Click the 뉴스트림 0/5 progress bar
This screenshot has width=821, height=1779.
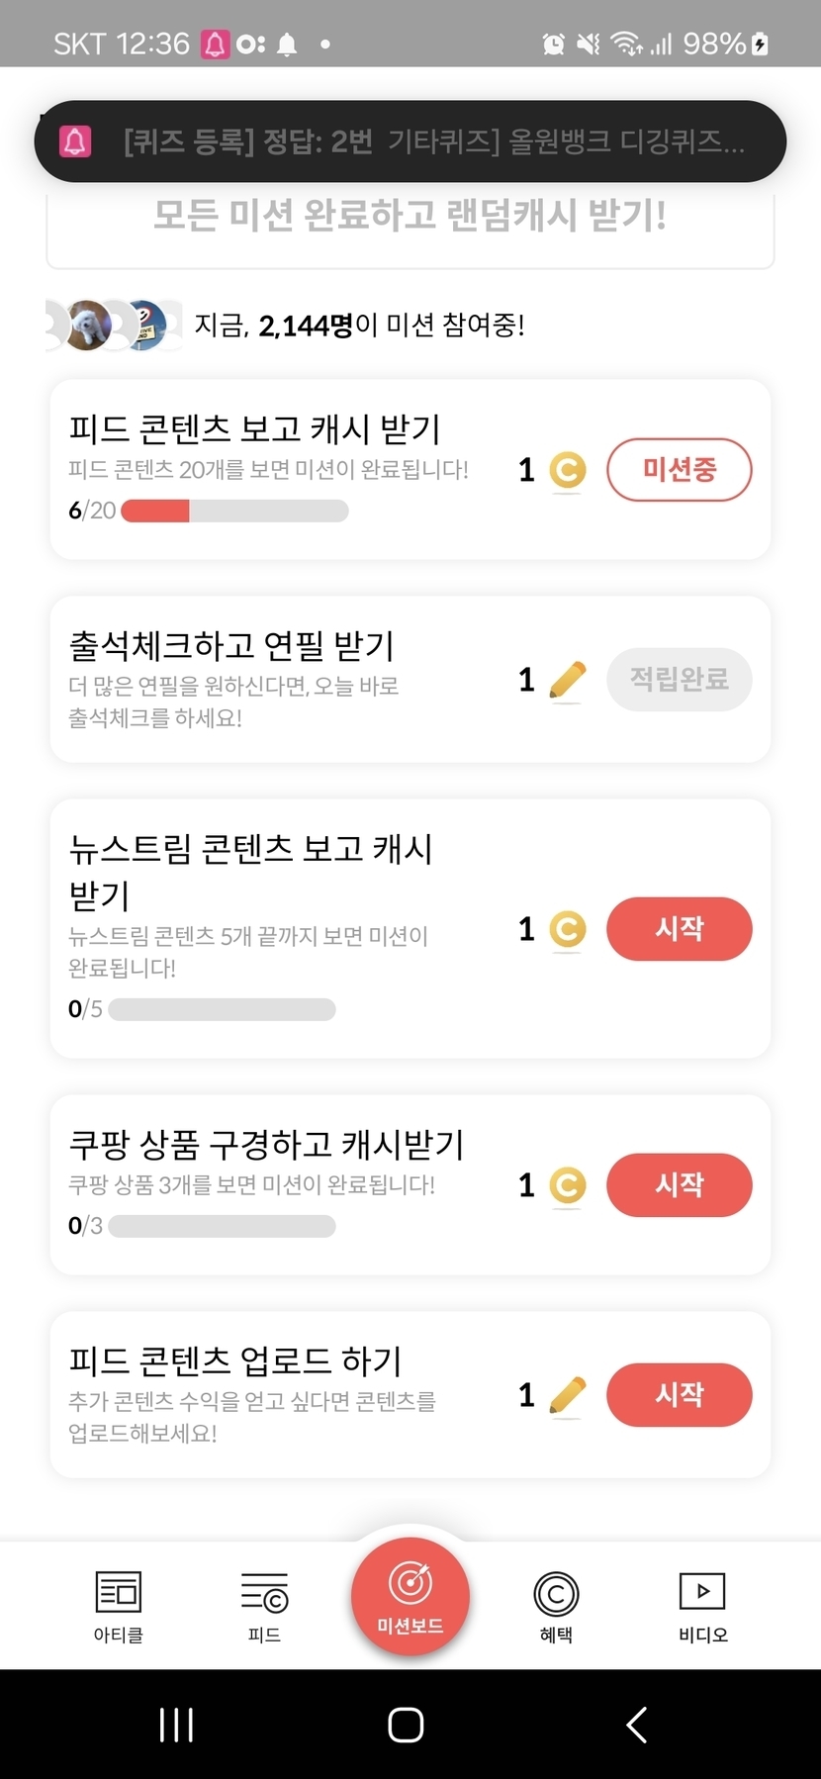(222, 1009)
